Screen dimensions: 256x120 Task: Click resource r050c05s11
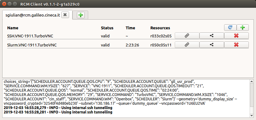click(161, 45)
